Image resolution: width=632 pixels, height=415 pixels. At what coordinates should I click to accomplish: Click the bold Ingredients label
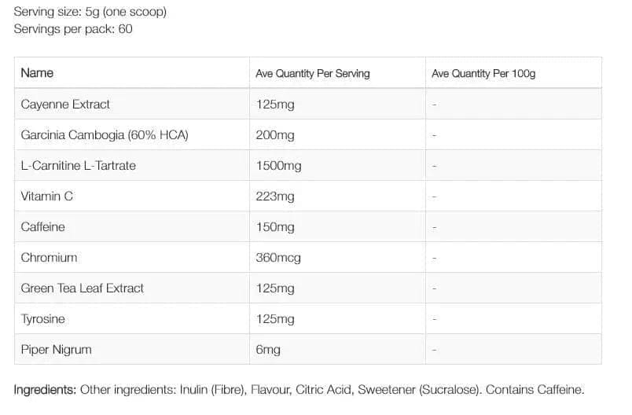[45, 390]
